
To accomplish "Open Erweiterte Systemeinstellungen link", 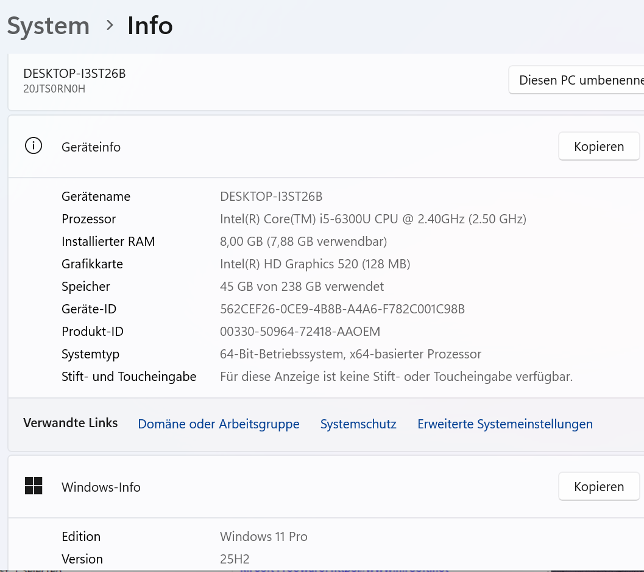I will coord(504,424).
